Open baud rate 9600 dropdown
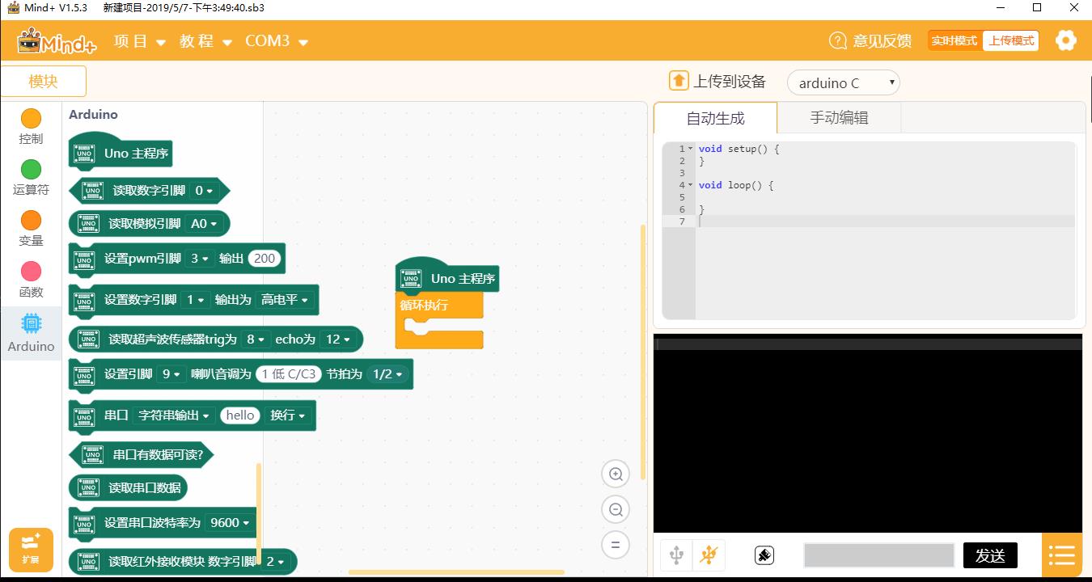This screenshot has width=1092, height=582. click(x=230, y=523)
